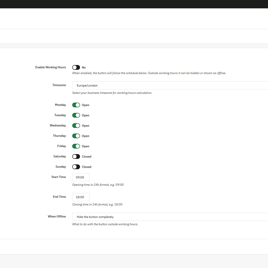
Task: Open the Timezone dropdown showing Europe/London
Action: click(170, 85)
